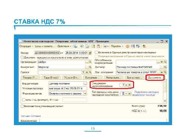Open the calendar picker beside the date field
This screenshot has width=186, height=139.
point(90,53)
